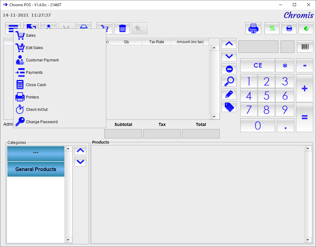This screenshot has width=316, height=247.
Task: Click the barcode scan button
Action: 305,47
